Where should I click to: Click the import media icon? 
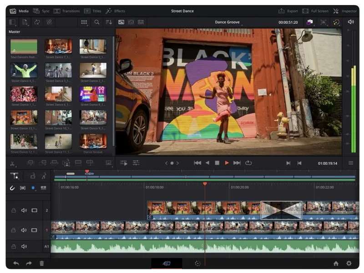26,21
